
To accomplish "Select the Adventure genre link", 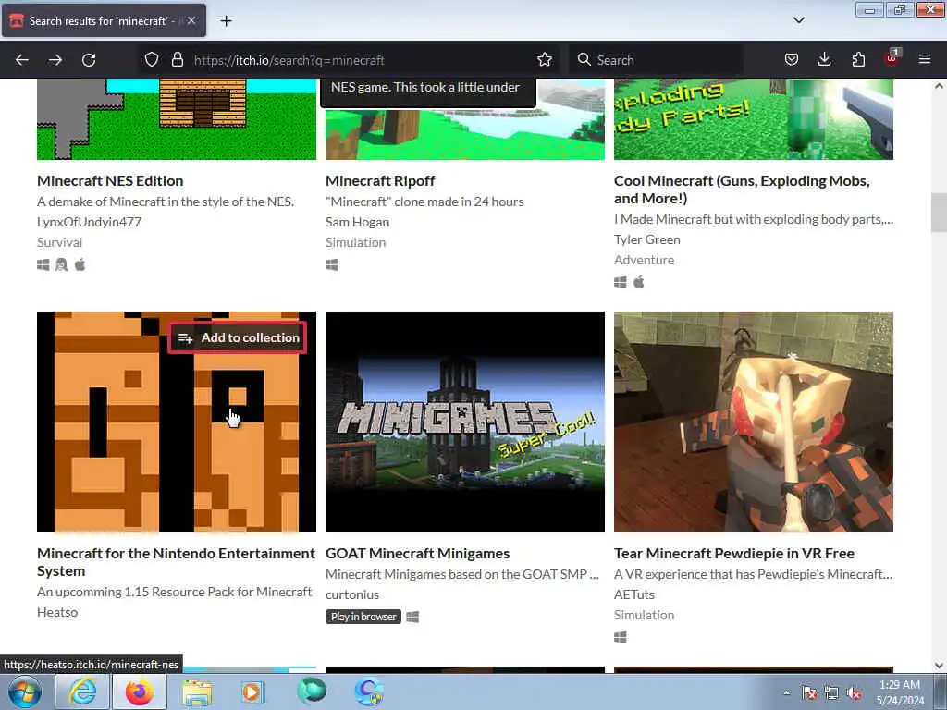I will (644, 260).
